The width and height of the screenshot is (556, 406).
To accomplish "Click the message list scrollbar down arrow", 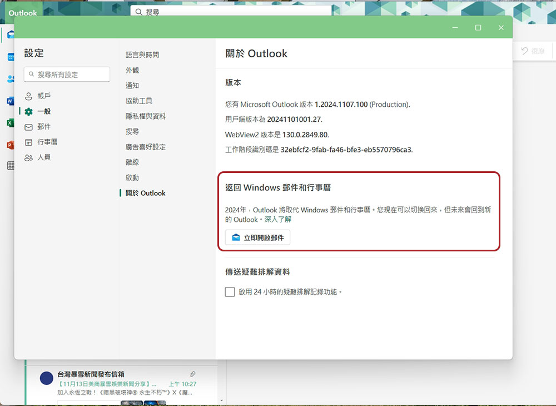I will [222, 400].
